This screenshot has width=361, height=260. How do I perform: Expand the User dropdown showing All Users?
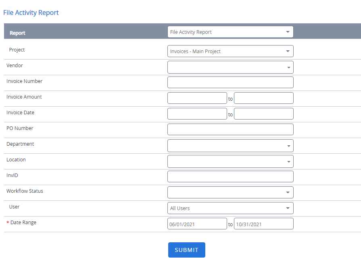230,208
